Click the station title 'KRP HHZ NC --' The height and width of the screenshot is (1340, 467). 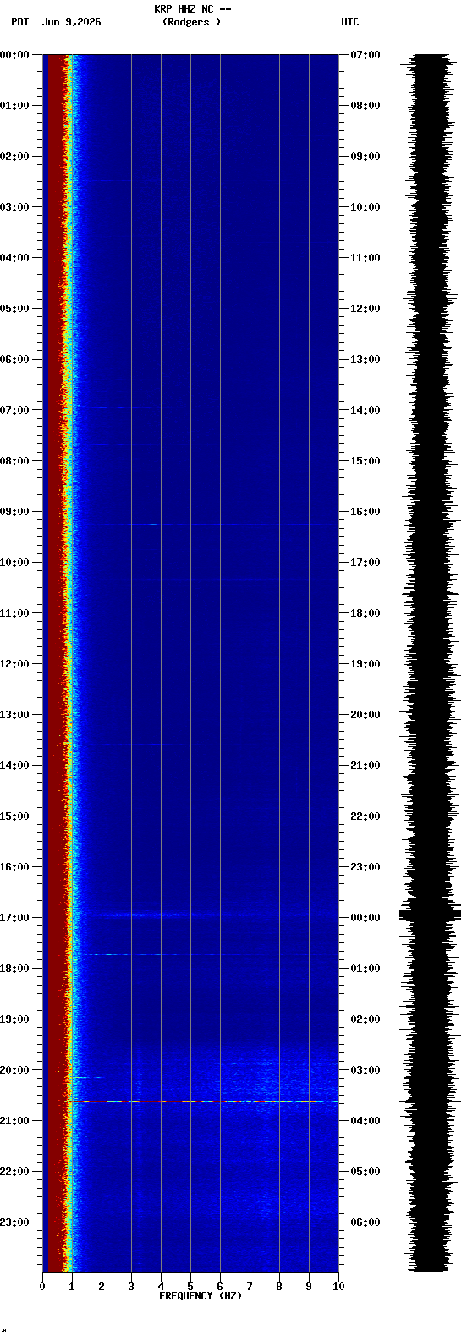[x=193, y=9]
